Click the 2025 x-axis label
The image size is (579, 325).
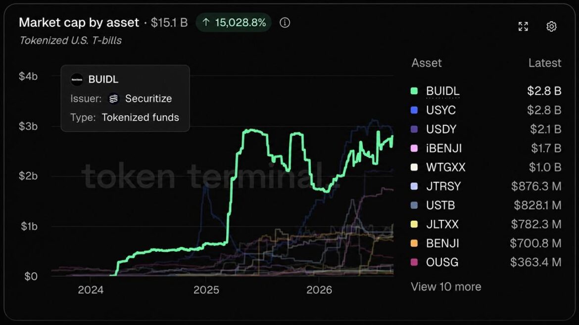(x=206, y=289)
